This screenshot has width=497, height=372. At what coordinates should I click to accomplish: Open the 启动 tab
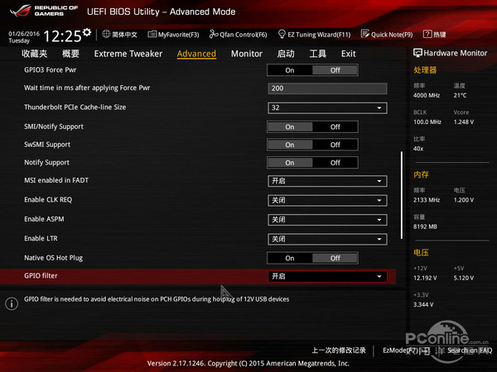point(286,54)
